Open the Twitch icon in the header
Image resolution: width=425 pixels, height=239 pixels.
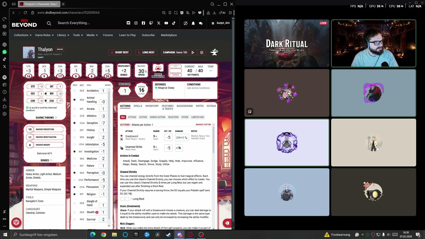(151, 23)
